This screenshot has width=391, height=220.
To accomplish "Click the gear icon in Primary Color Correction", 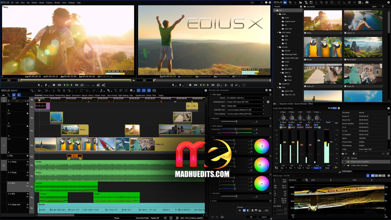I will point(268,101).
